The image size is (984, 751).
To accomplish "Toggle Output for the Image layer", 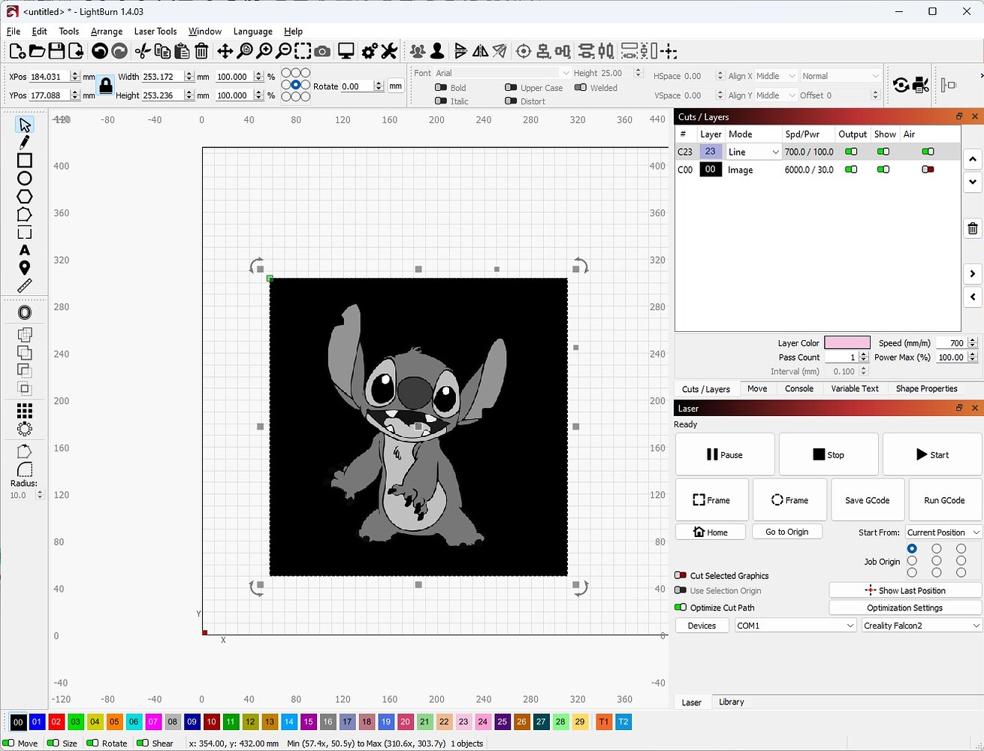I will coord(851,170).
